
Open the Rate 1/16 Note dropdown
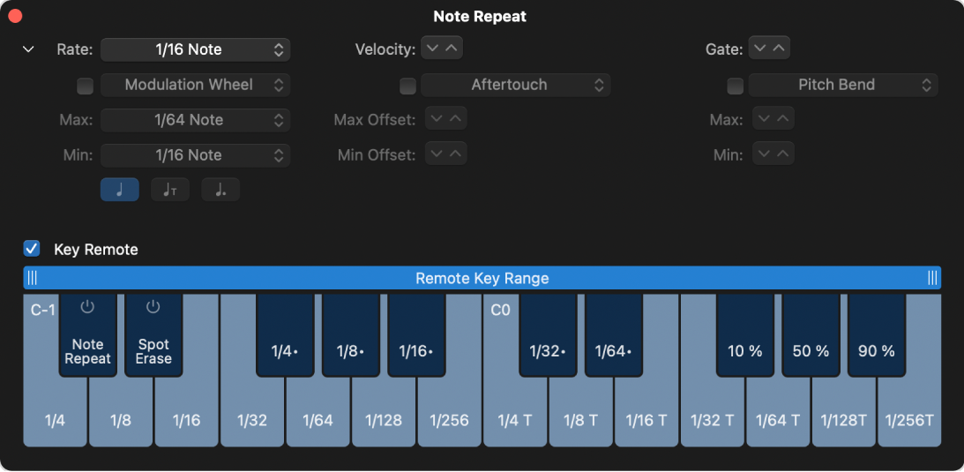coord(195,49)
